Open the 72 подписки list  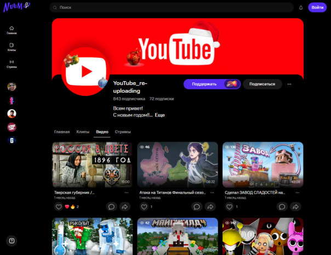coord(162,99)
